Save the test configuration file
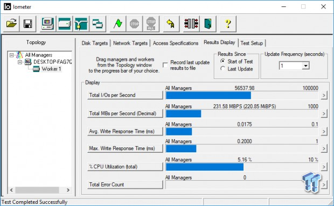334x206 pixels. [x=27, y=24]
